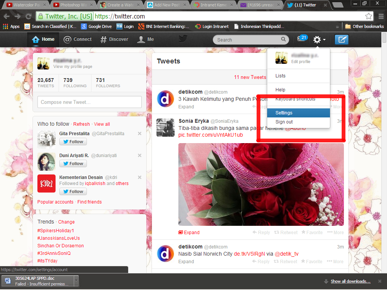Open pic.twitter.com/uVntAkU1ub link
The height and width of the screenshot is (290, 387).
click(x=211, y=135)
